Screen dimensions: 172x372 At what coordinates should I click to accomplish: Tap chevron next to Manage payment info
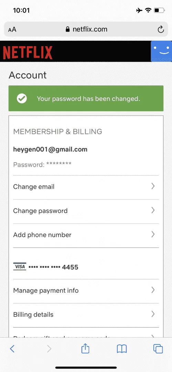coord(153,290)
